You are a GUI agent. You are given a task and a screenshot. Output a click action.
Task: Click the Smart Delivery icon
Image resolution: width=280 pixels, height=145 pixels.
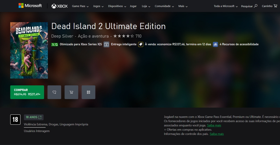tap(106, 44)
